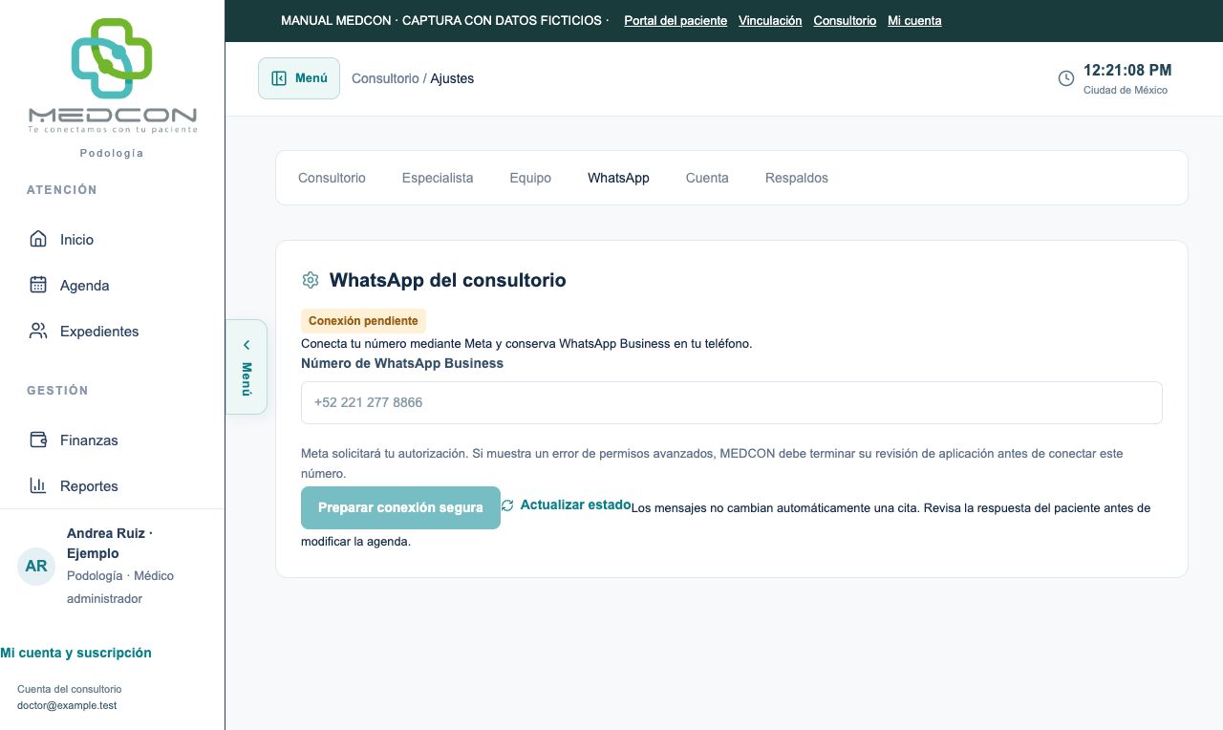
Task: Click the Podología · Médico administrador role text
Action: click(120, 587)
